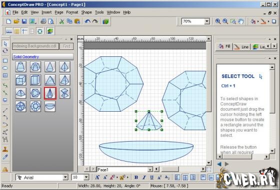Click the Find button in library panel
The height and width of the screenshot is (190, 280).
[x=66, y=46]
